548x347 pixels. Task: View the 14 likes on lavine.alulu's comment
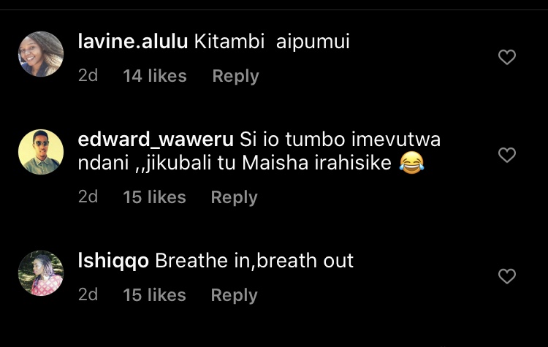(x=155, y=76)
